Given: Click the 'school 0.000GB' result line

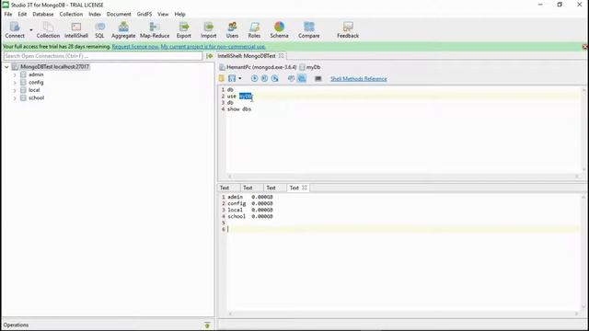Looking at the screenshot, I should (250, 217).
